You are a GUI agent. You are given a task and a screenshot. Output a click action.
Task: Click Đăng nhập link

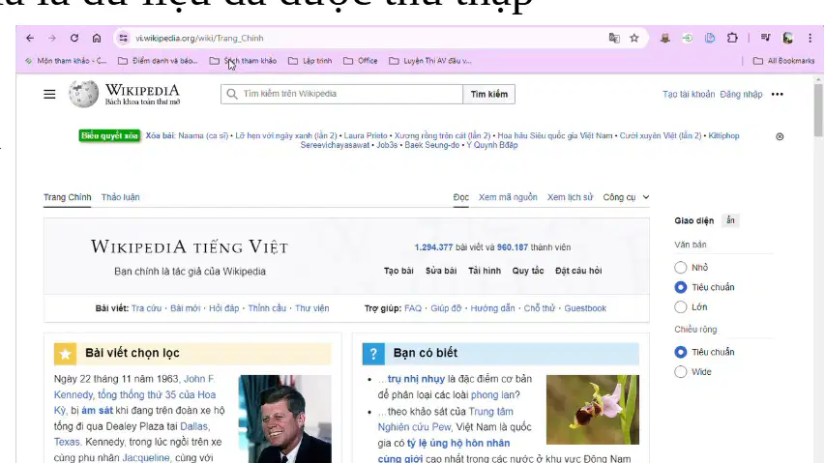(x=741, y=94)
